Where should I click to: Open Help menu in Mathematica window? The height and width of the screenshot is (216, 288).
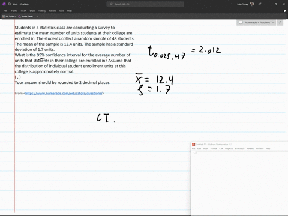pyautogui.click(x=268, y=149)
